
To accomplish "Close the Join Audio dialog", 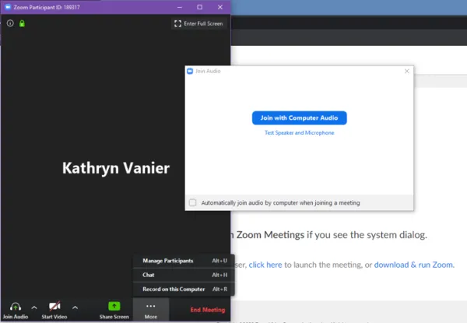I will click(407, 71).
